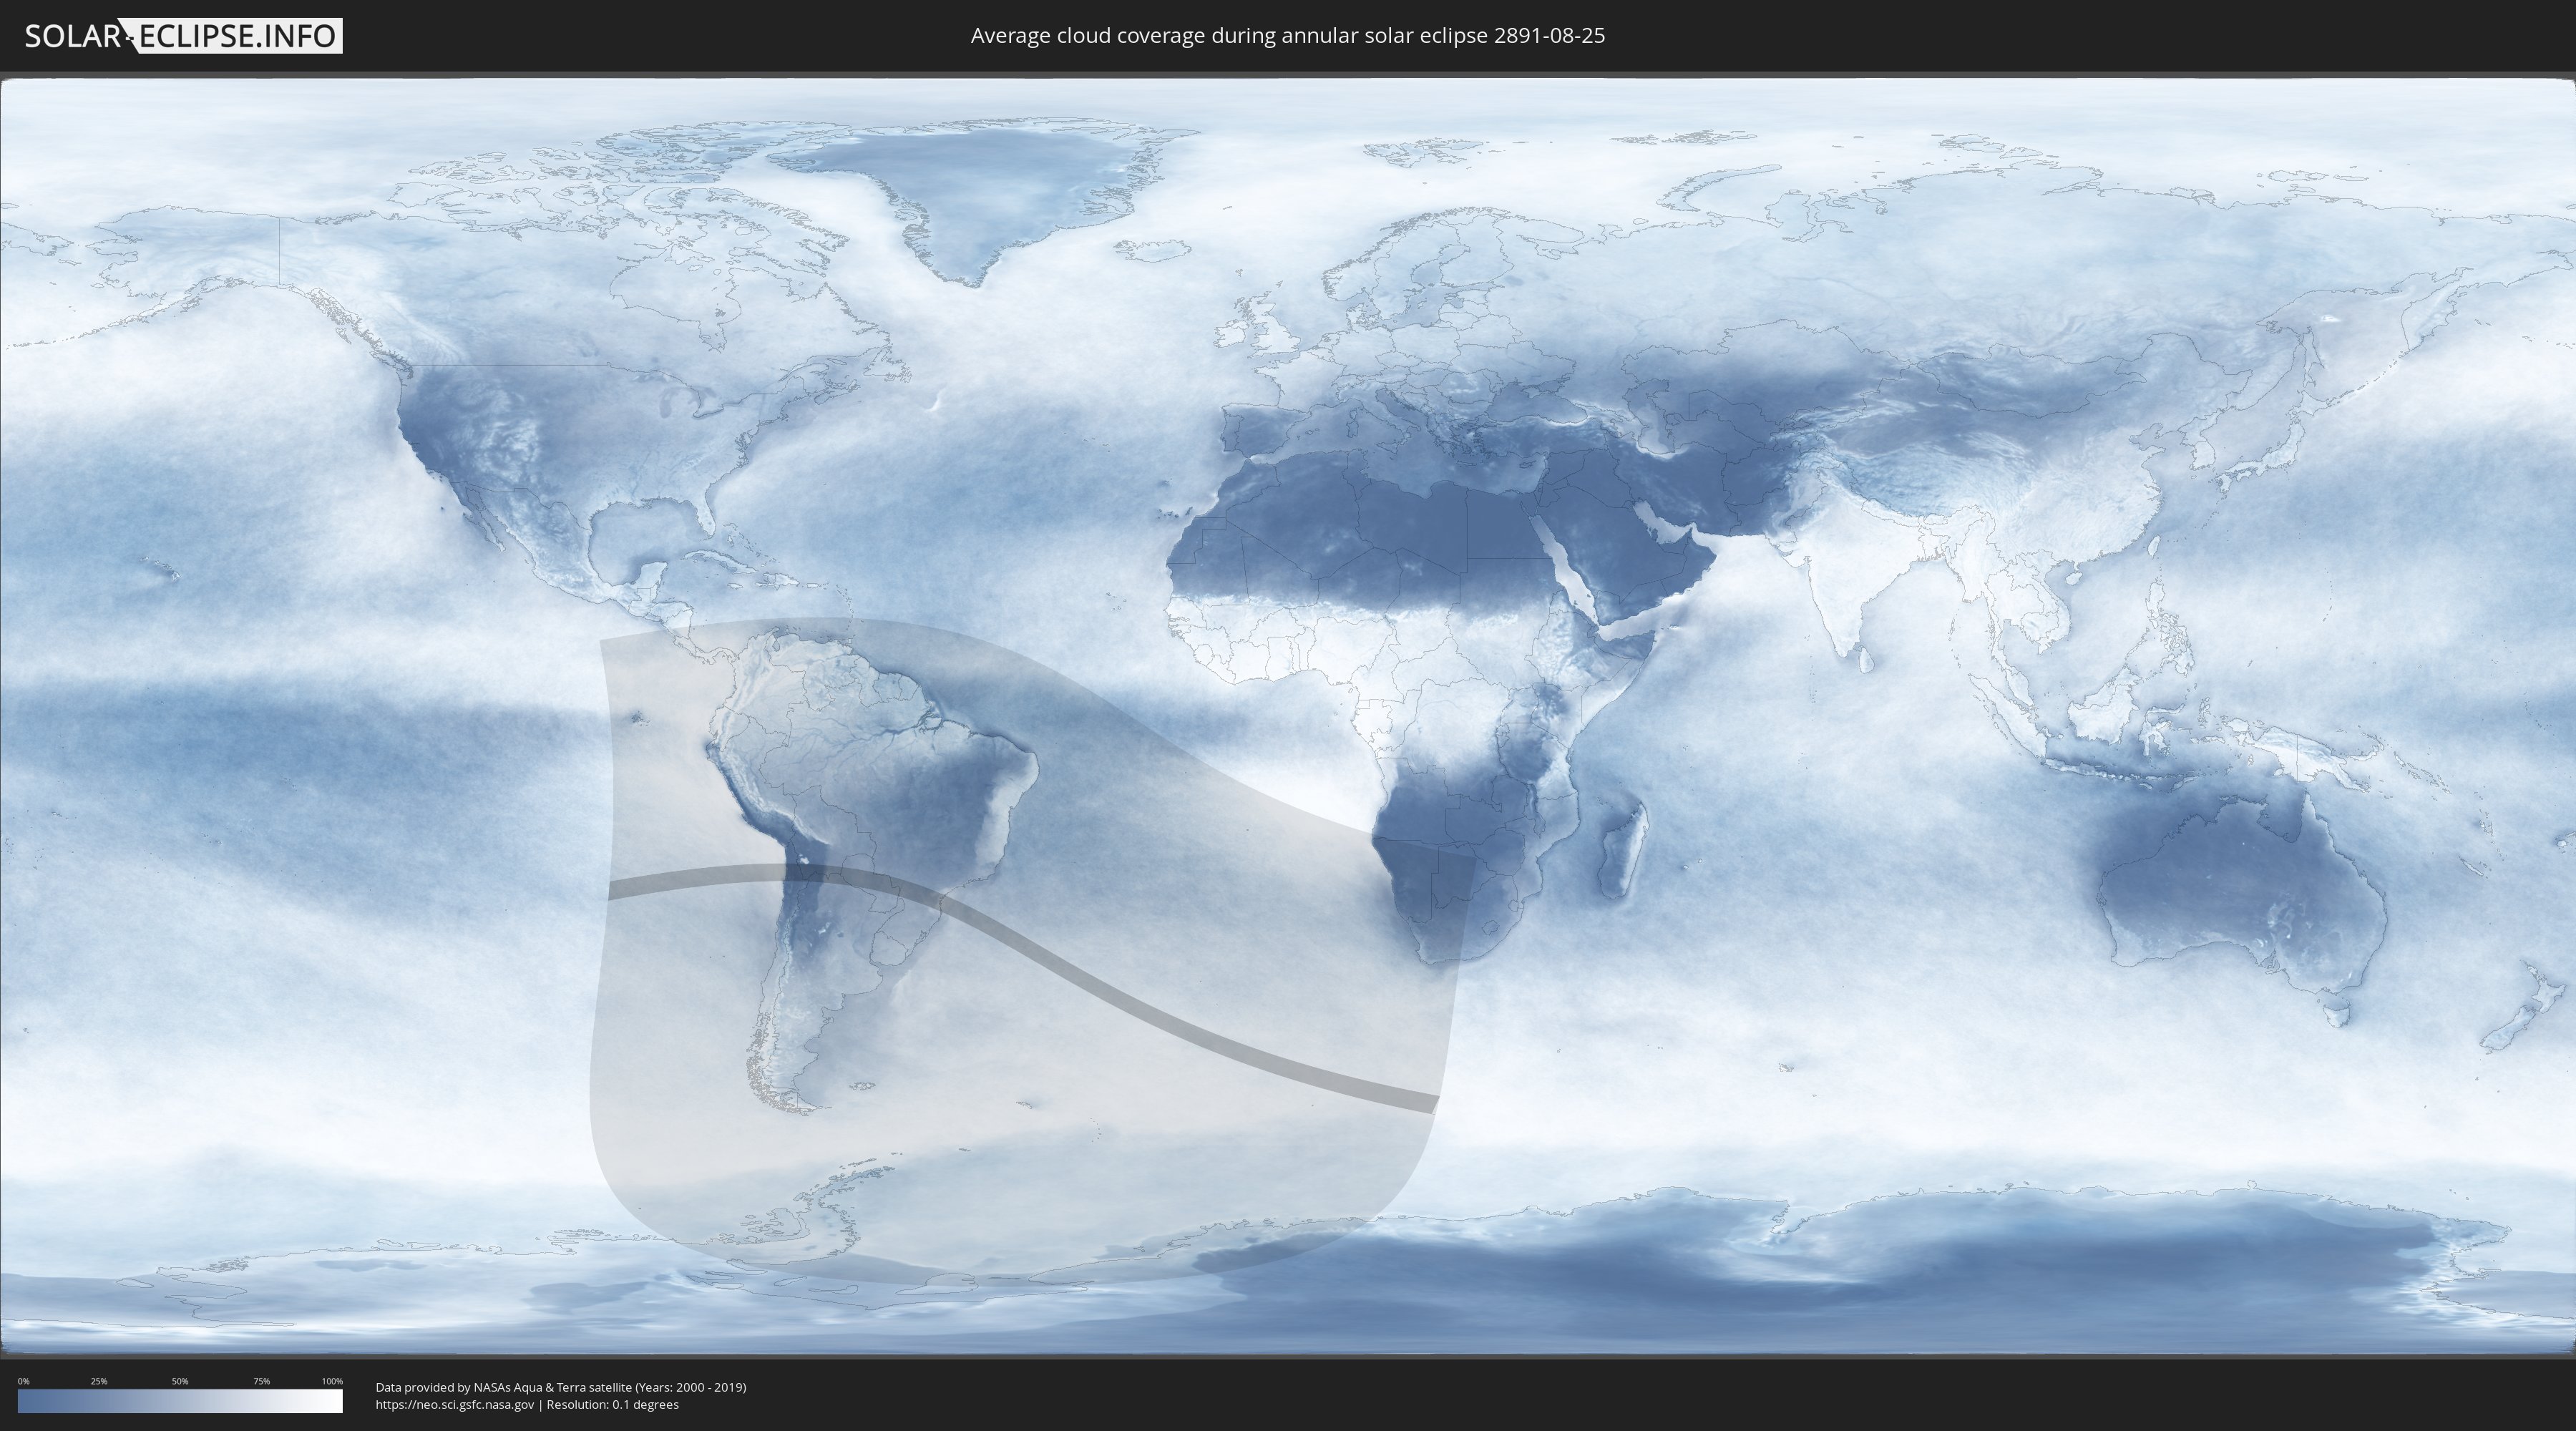This screenshot has width=2576, height=1431.
Task: Click the 25% legend label
Action: pyautogui.click(x=99, y=1381)
